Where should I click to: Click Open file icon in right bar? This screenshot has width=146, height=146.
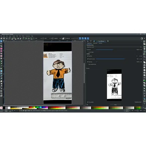pyautogui.click(x=145, y=44)
